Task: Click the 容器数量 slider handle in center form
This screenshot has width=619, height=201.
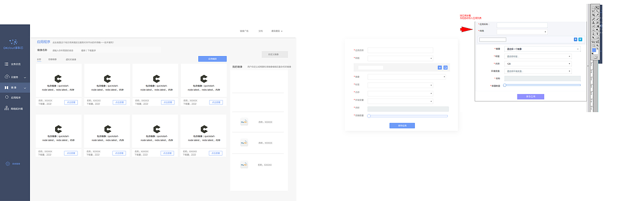Action: pyautogui.click(x=369, y=116)
